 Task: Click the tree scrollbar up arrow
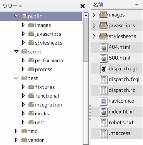point(86,15)
